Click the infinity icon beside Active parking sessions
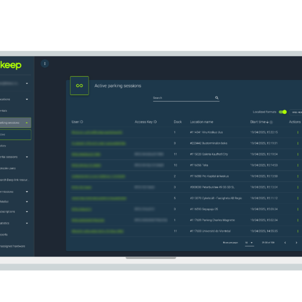 point(79,86)
